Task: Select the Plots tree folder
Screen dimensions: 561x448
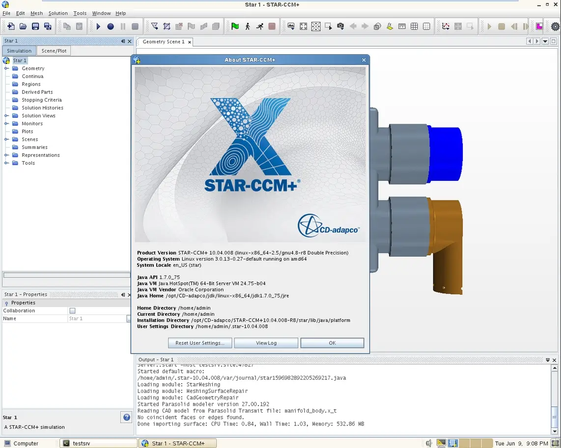Action: pos(27,131)
